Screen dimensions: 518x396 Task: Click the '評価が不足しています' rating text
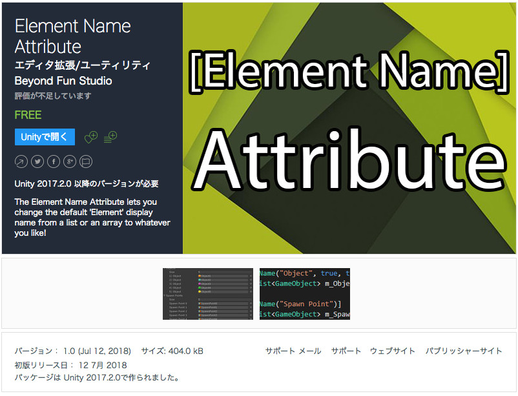(x=53, y=96)
